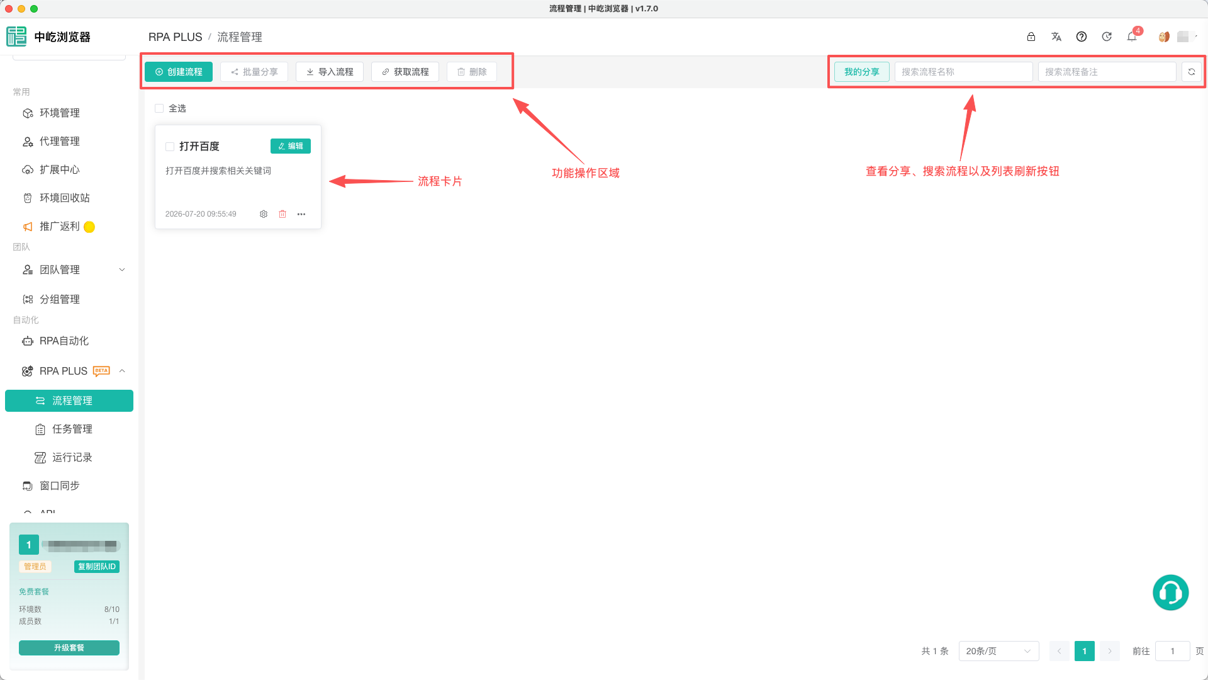The height and width of the screenshot is (680, 1208).
Task: Check the 打开百度 card checkbox
Action: pyautogui.click(x=170, y=147)
